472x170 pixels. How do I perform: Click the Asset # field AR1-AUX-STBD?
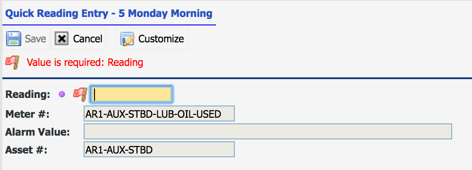tap(159, 149)
